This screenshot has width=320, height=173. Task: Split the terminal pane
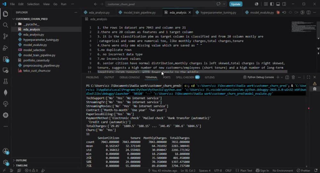point(287,77)
